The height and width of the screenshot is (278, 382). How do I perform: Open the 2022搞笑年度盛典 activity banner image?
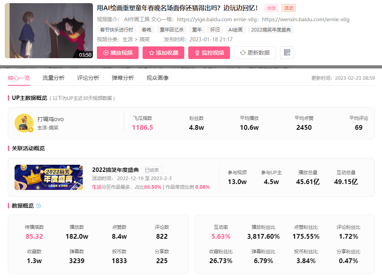[x=48, y=177]
